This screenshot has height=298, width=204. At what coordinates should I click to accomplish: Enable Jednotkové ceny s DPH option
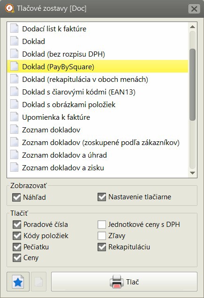(102, 225)
